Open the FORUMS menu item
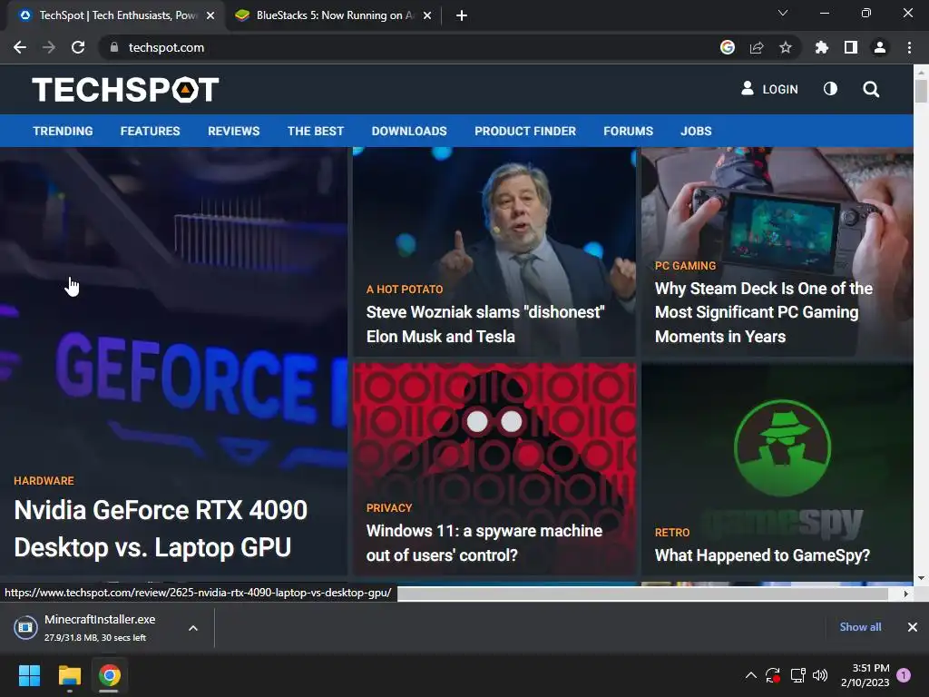Viewport: 929px width, 697px height. tap(628, 131)
